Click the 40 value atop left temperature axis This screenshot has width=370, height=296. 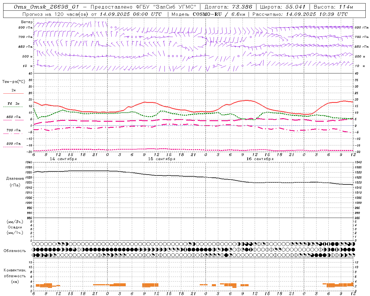click(30, 74)
